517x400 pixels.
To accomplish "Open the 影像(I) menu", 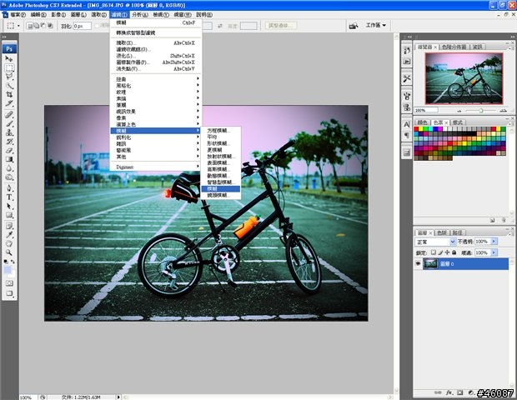I will coord(58,15).
